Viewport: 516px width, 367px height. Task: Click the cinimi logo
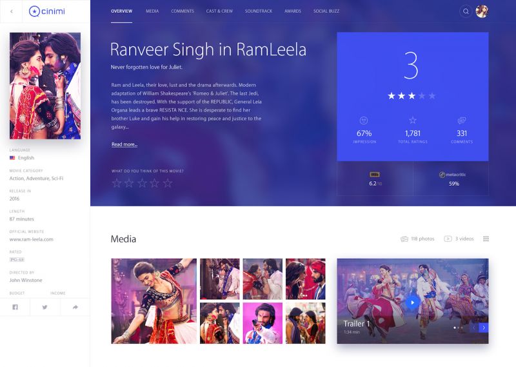[47, 11]
